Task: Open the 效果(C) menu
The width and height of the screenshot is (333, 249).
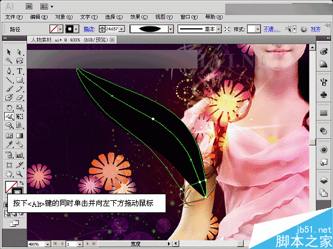Action: [138, 17]
